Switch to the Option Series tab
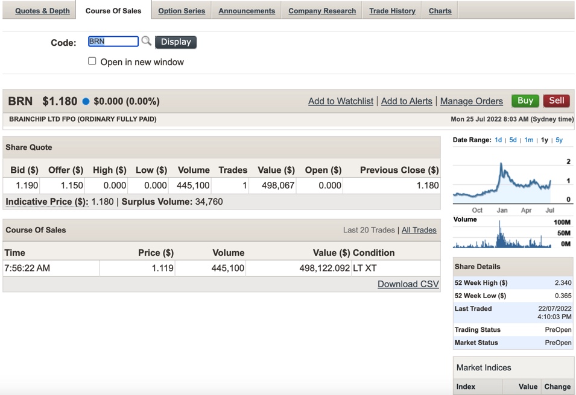Viewport: 576px width, 395px height. point(182,11)
